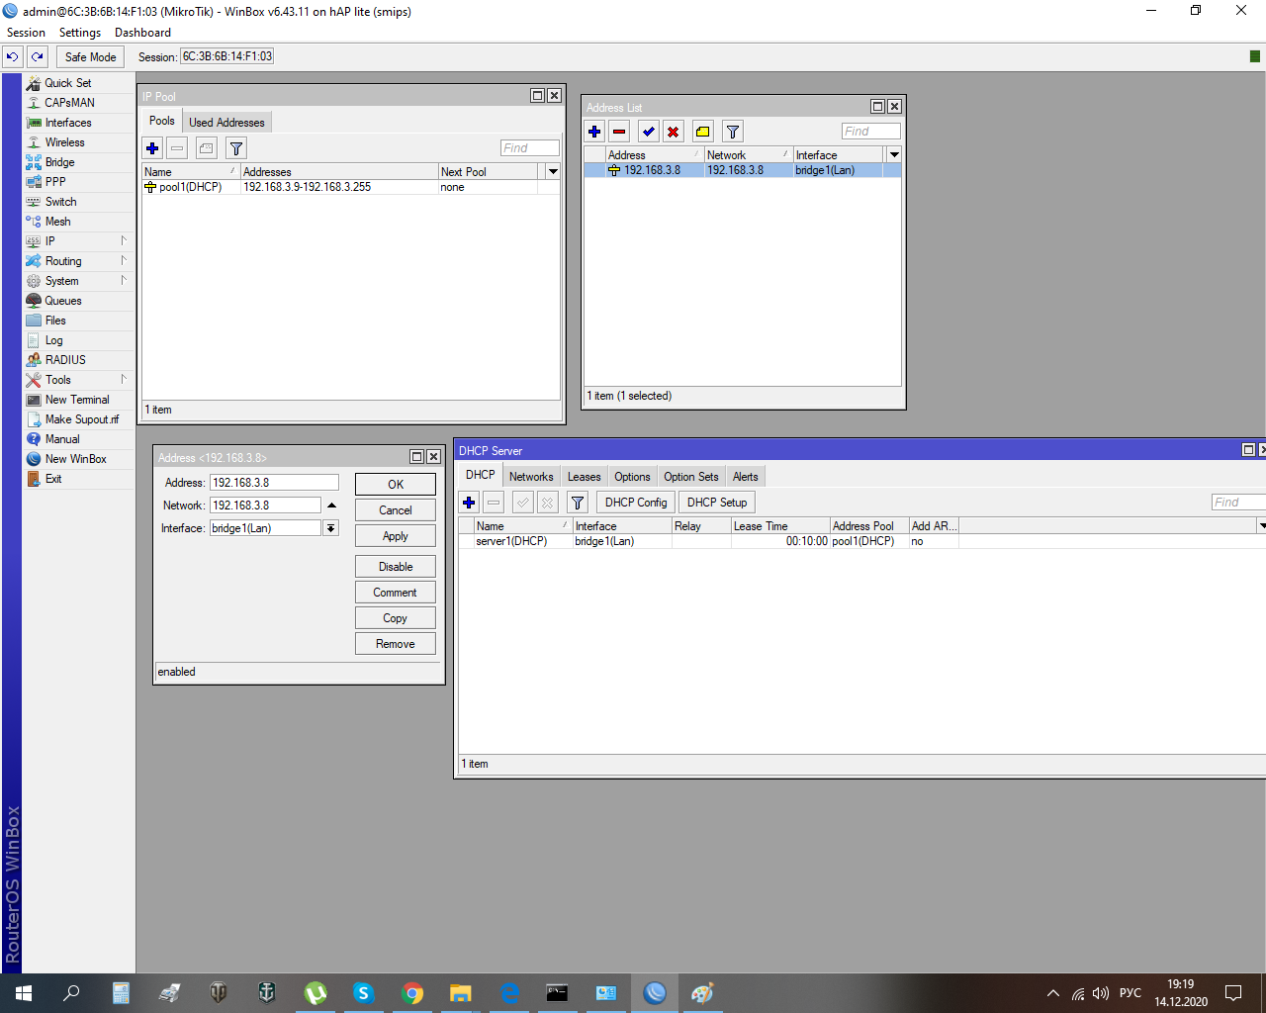The width and height of the screenshot is (1266, 1013).
Task: Switch to Leases tab
Action: pyautogui.click(x=584, y=477)
